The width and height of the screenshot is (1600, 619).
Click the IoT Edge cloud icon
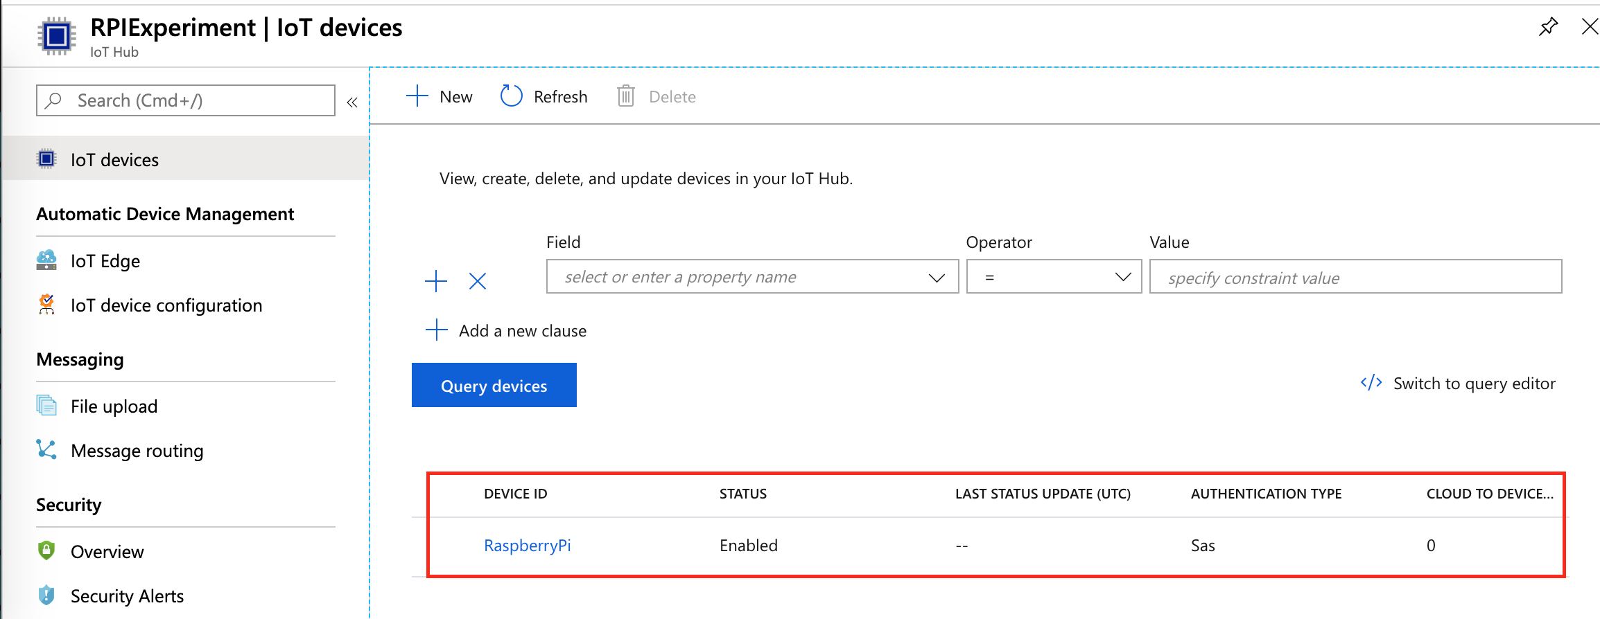point(46,260)
